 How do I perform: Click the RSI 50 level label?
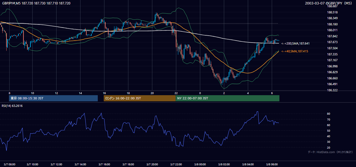pos(328,131)
